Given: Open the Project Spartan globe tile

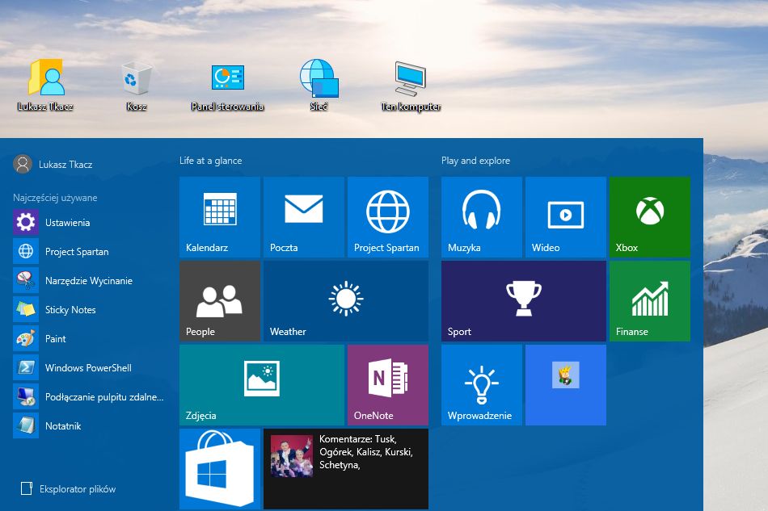Looking at the screenshot, I should tap(388, 217).
